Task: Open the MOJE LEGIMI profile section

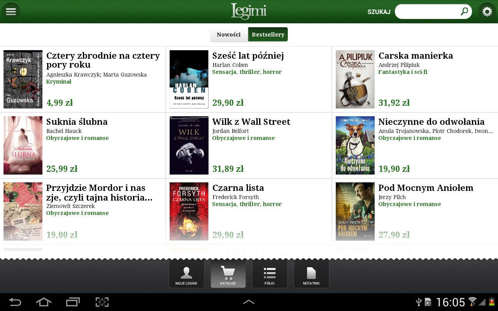Action: click(x=186, y=273)
